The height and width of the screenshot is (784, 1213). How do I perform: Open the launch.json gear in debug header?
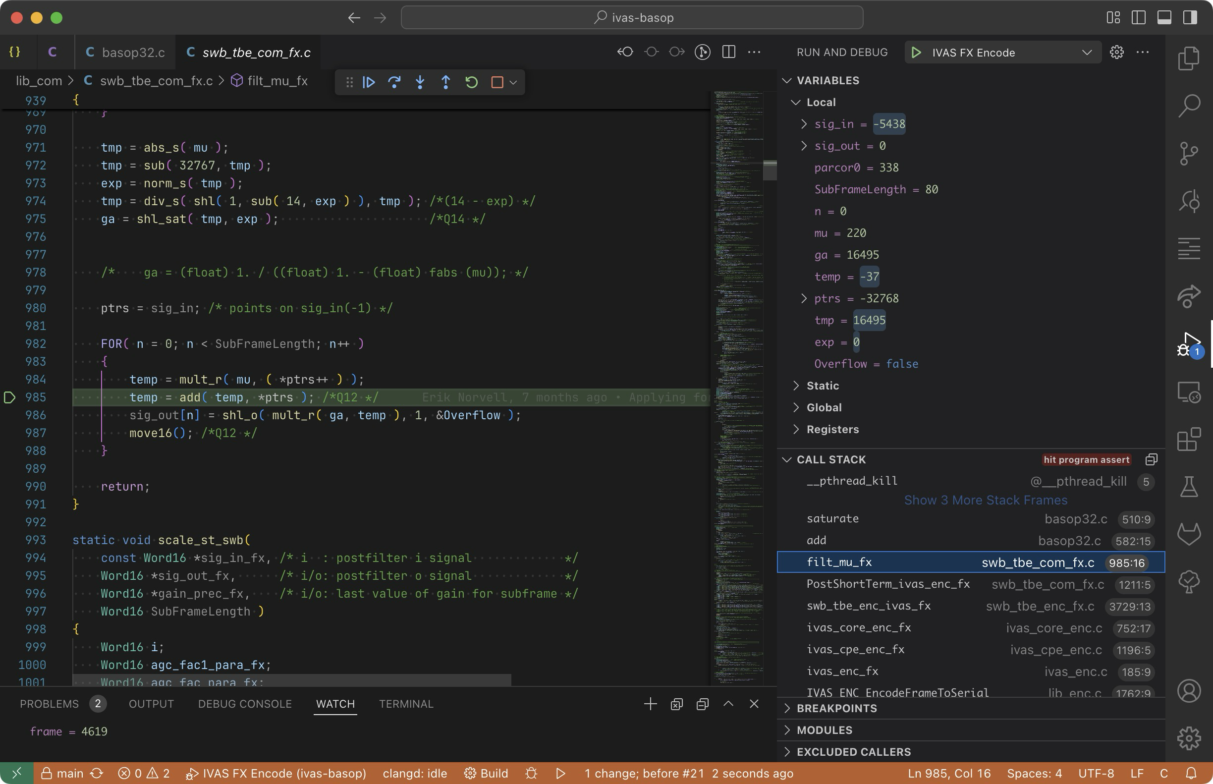(x=1116, y=52)
